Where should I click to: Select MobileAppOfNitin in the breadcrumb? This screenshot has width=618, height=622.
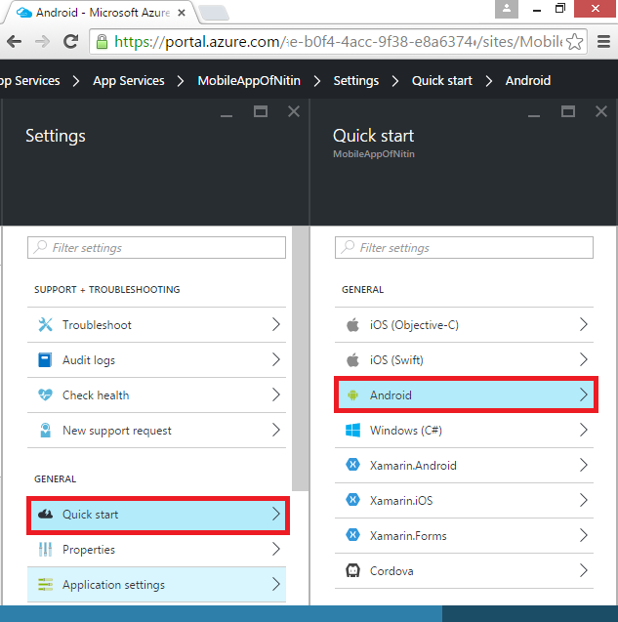coord(249,81)
